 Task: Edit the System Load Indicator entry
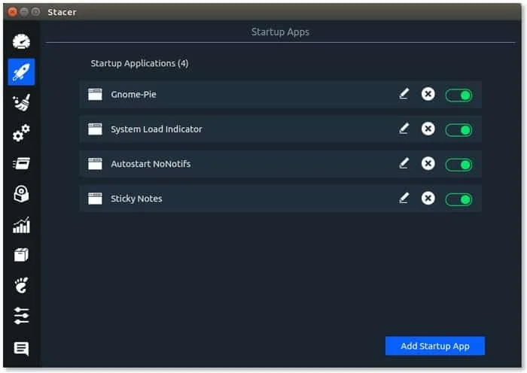click(x=404, y=129)
